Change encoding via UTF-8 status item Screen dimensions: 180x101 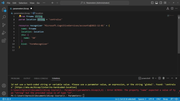151,99
